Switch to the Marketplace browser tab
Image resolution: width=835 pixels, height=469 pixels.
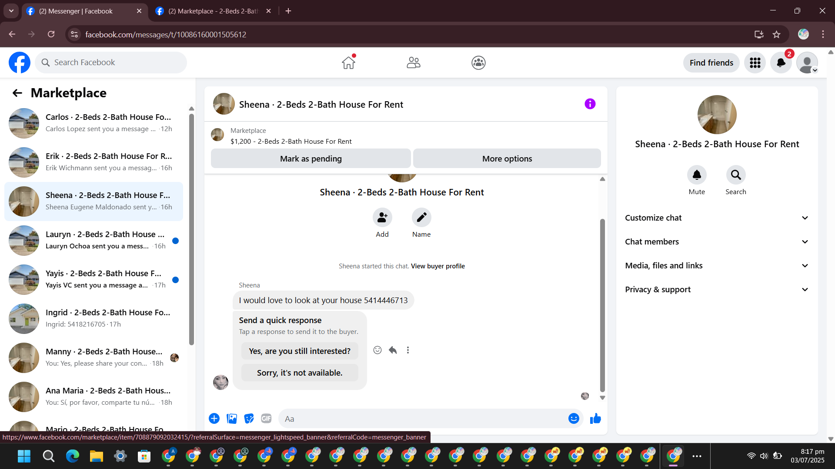click(x=213, y=11)
